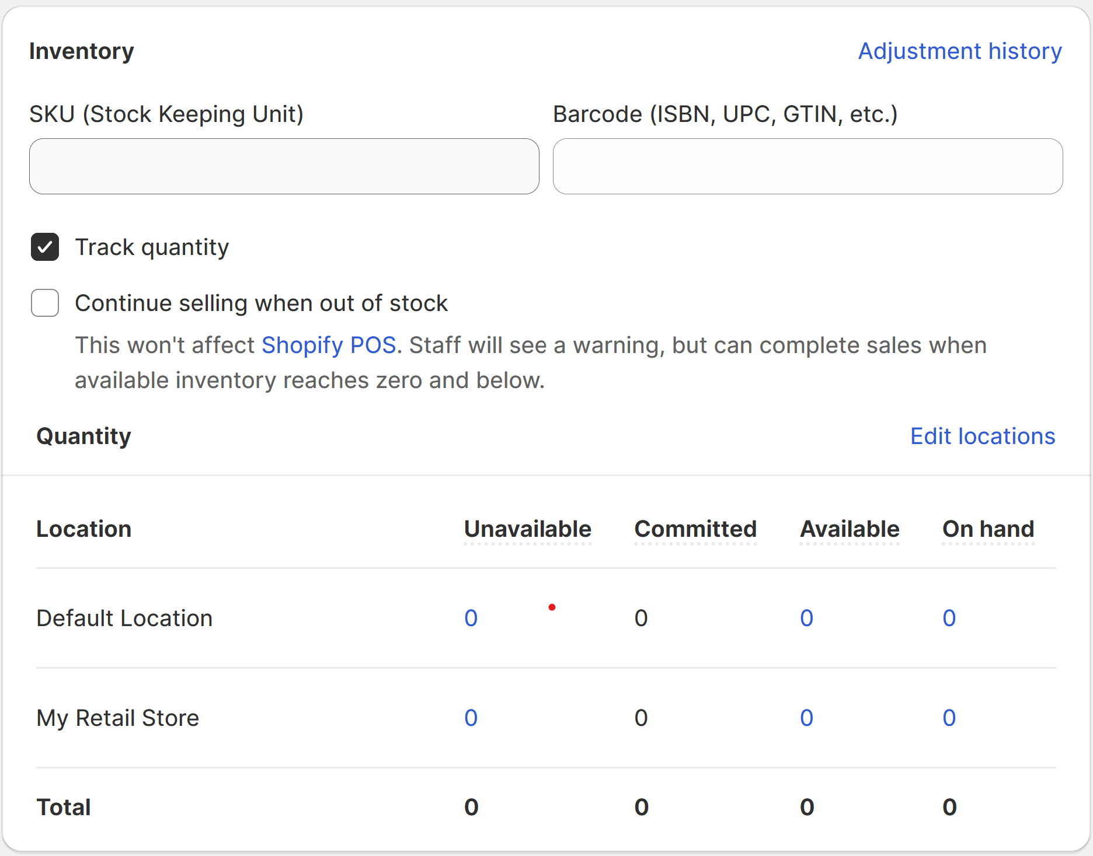This screenshot has width=1093, height=856.
Task: Edit Unavailable quantity for Default Location
Action: 471,619
